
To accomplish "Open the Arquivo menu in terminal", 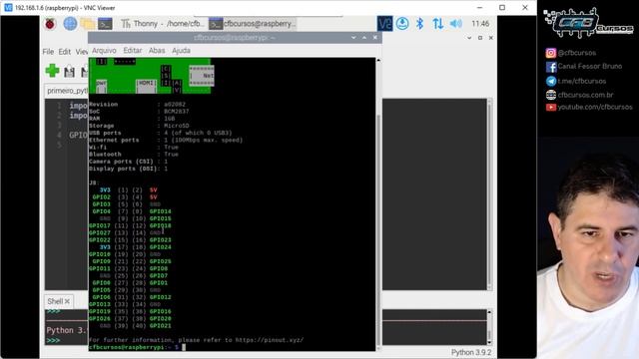I will (104, 51).
